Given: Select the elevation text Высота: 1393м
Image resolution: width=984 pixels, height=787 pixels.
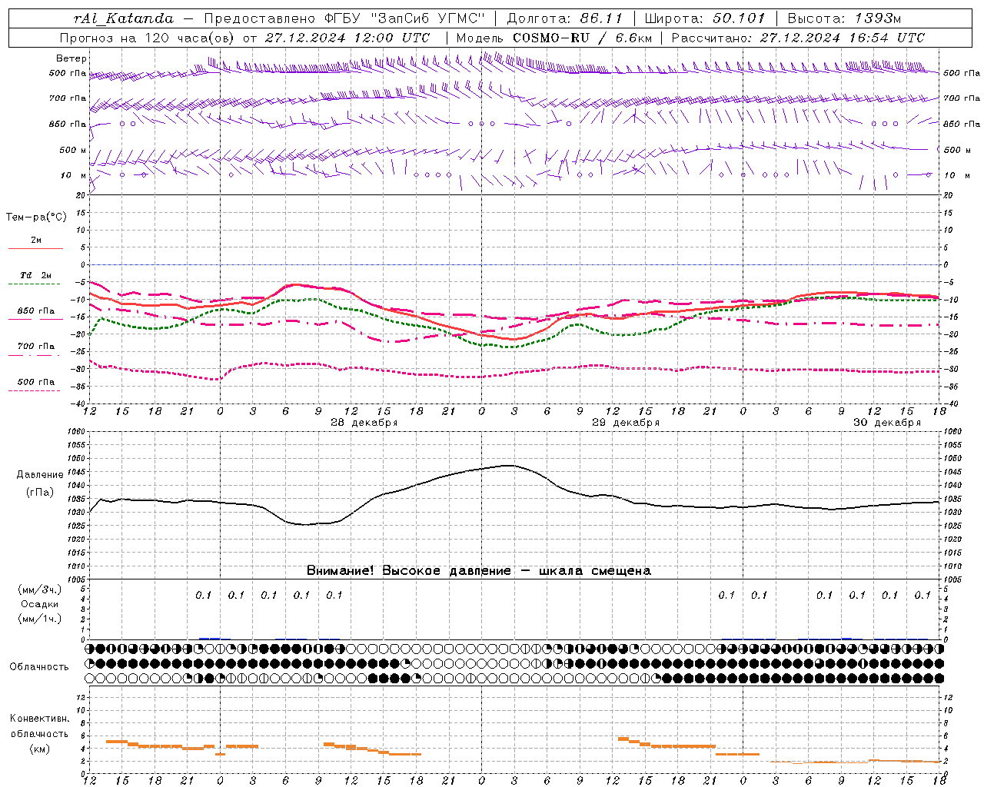Looking at the screenshot, I should coord(844,18).
